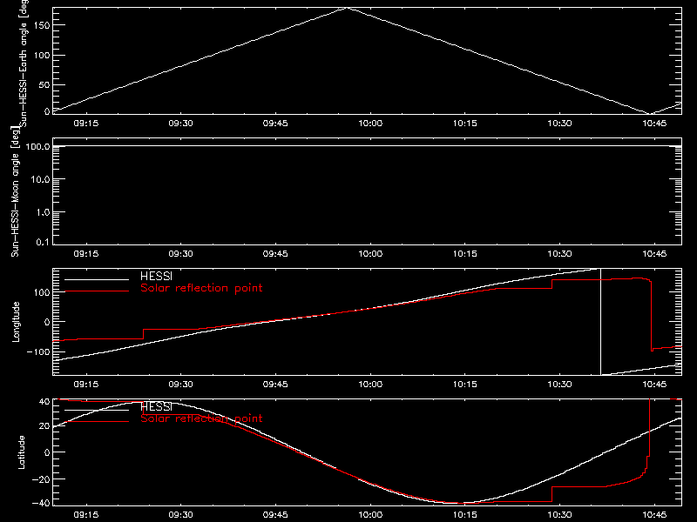The width and height of the screenshot is (697, 522).
Task: Select the 09:15 time label under Earth angle plot
Action: (85, 124)
